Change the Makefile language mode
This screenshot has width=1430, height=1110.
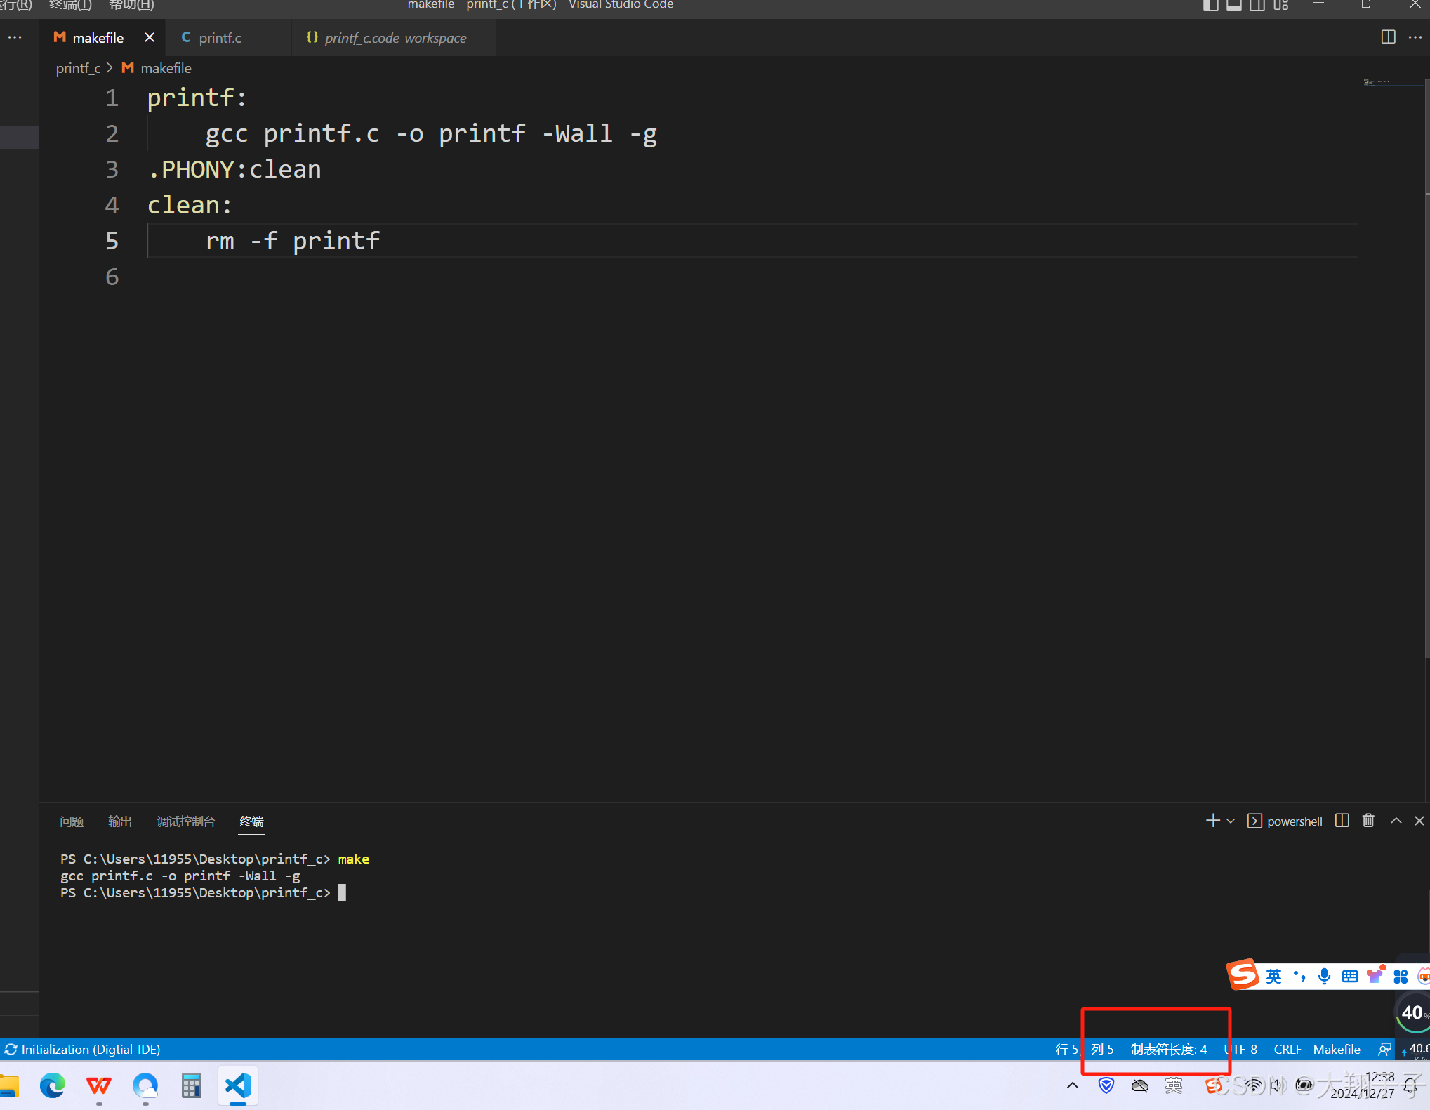tap(1336, 1049)
